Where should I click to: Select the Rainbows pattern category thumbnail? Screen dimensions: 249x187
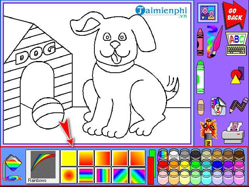point(42,166)
